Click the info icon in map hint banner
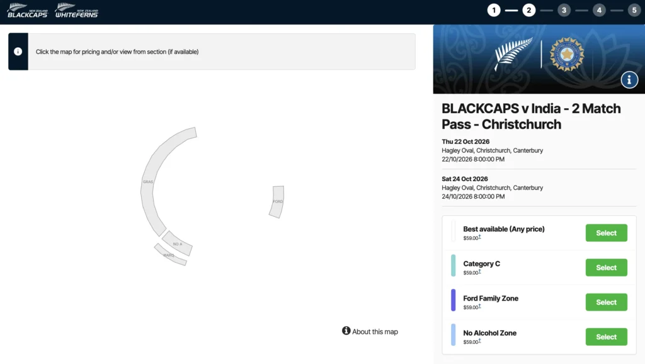Viewport: 645px width, 364px height. click(x=18, y=52)
